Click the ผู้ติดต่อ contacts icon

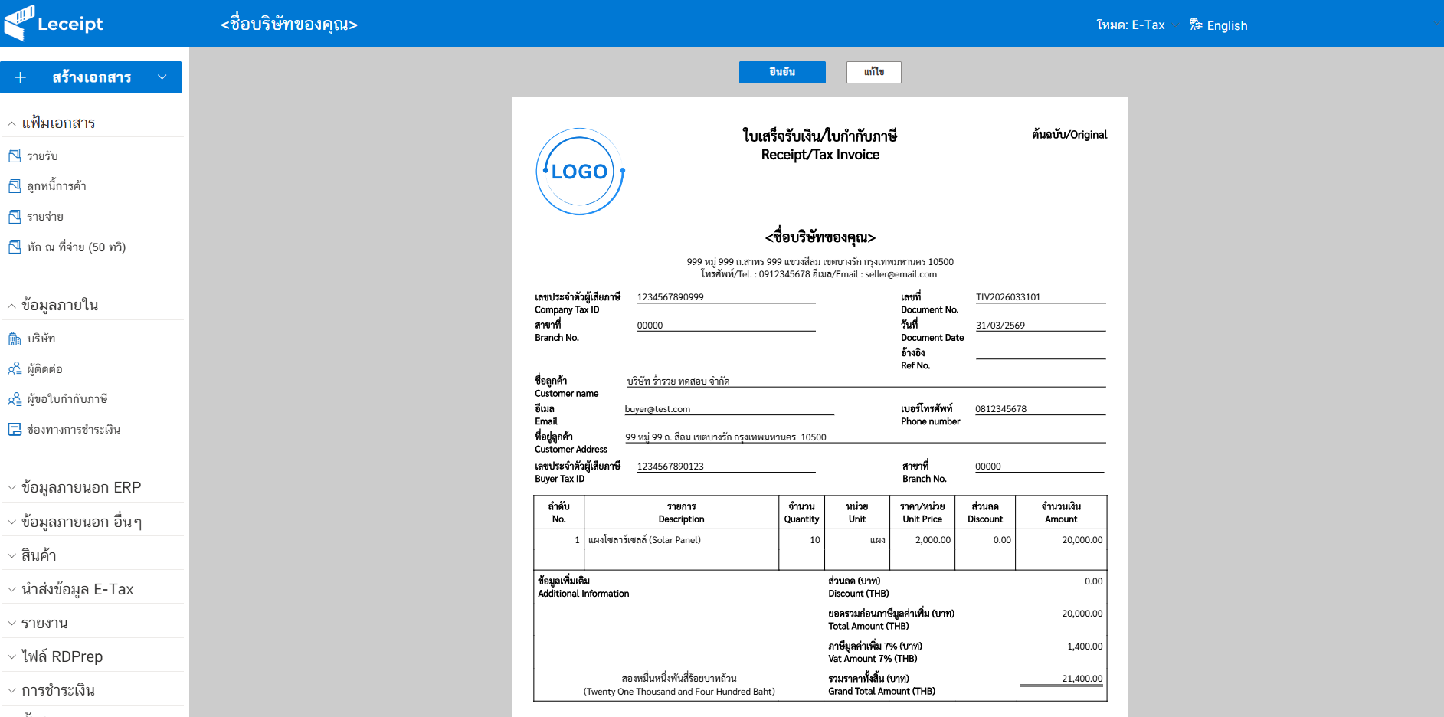tap(15, 369)
